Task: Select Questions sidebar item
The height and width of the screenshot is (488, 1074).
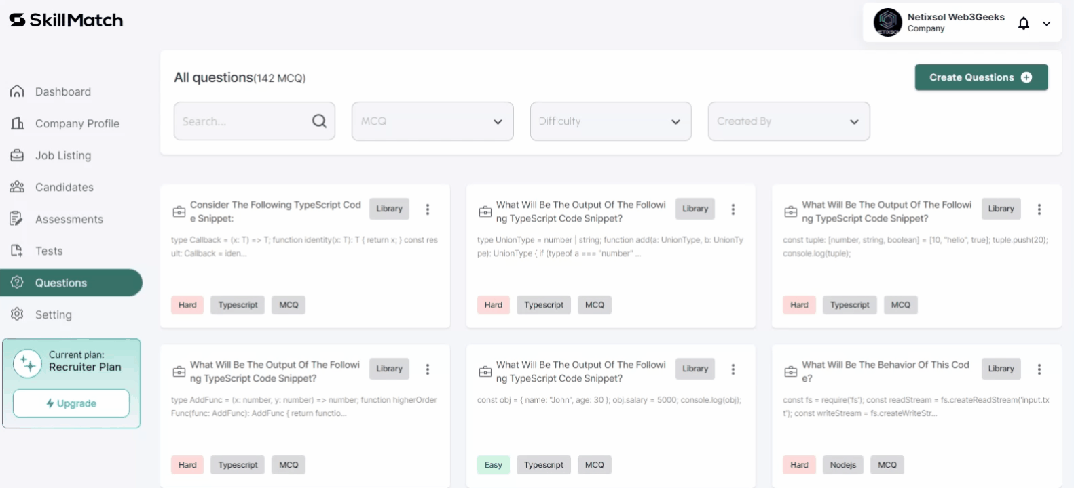Action: tap(71, 283)
